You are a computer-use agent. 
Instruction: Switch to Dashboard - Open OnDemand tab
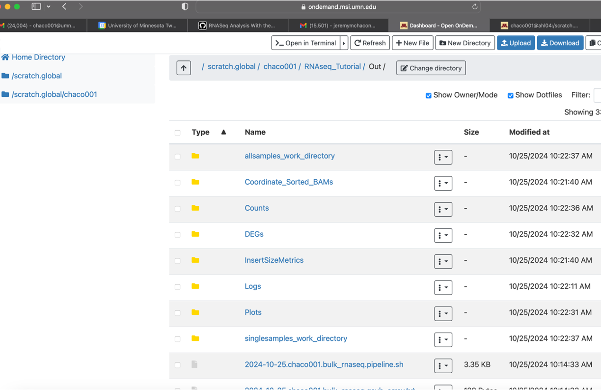click(x=439, y=26)
